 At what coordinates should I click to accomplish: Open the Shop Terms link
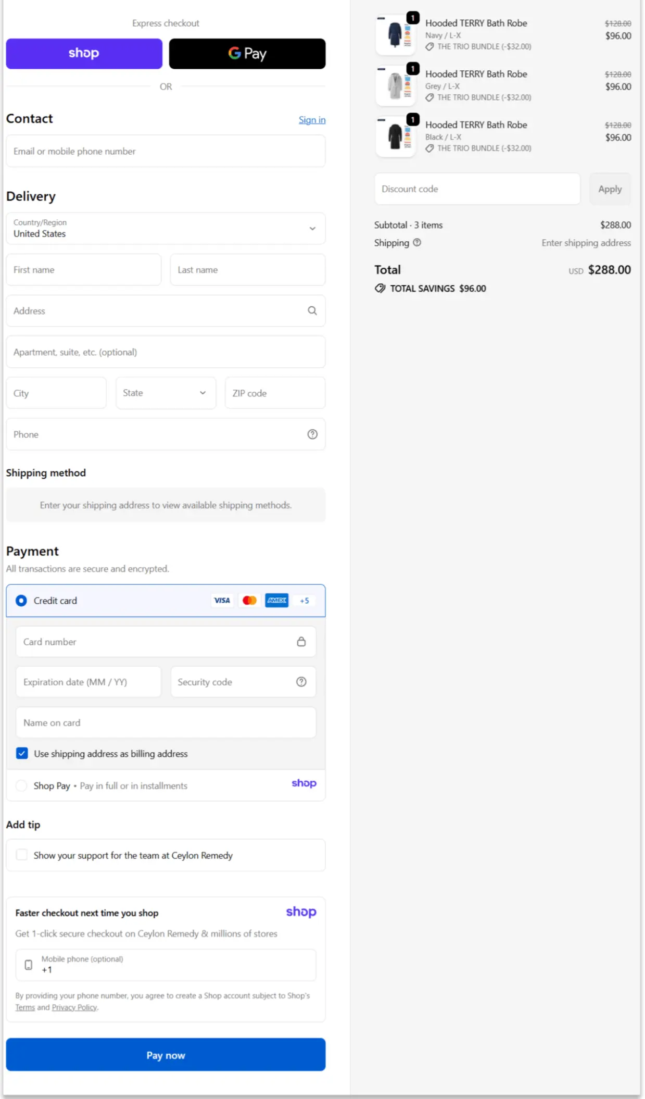(25, 1007)
